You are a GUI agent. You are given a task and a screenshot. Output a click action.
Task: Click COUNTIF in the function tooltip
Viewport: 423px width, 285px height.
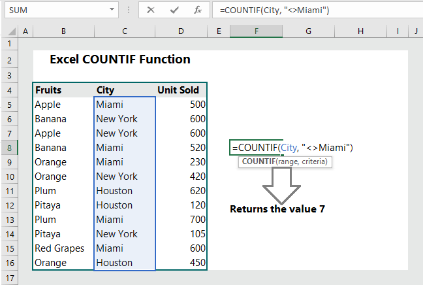point(258,161)
